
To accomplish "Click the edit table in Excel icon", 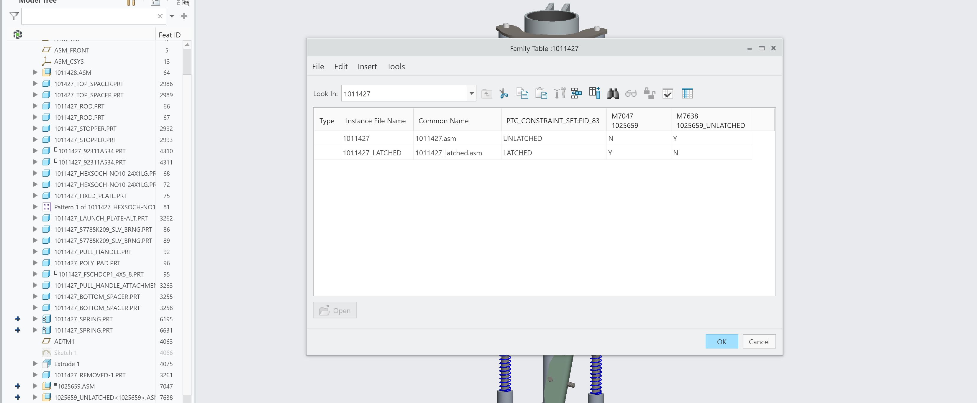I will pyautogui.click(x=687, y=93).
